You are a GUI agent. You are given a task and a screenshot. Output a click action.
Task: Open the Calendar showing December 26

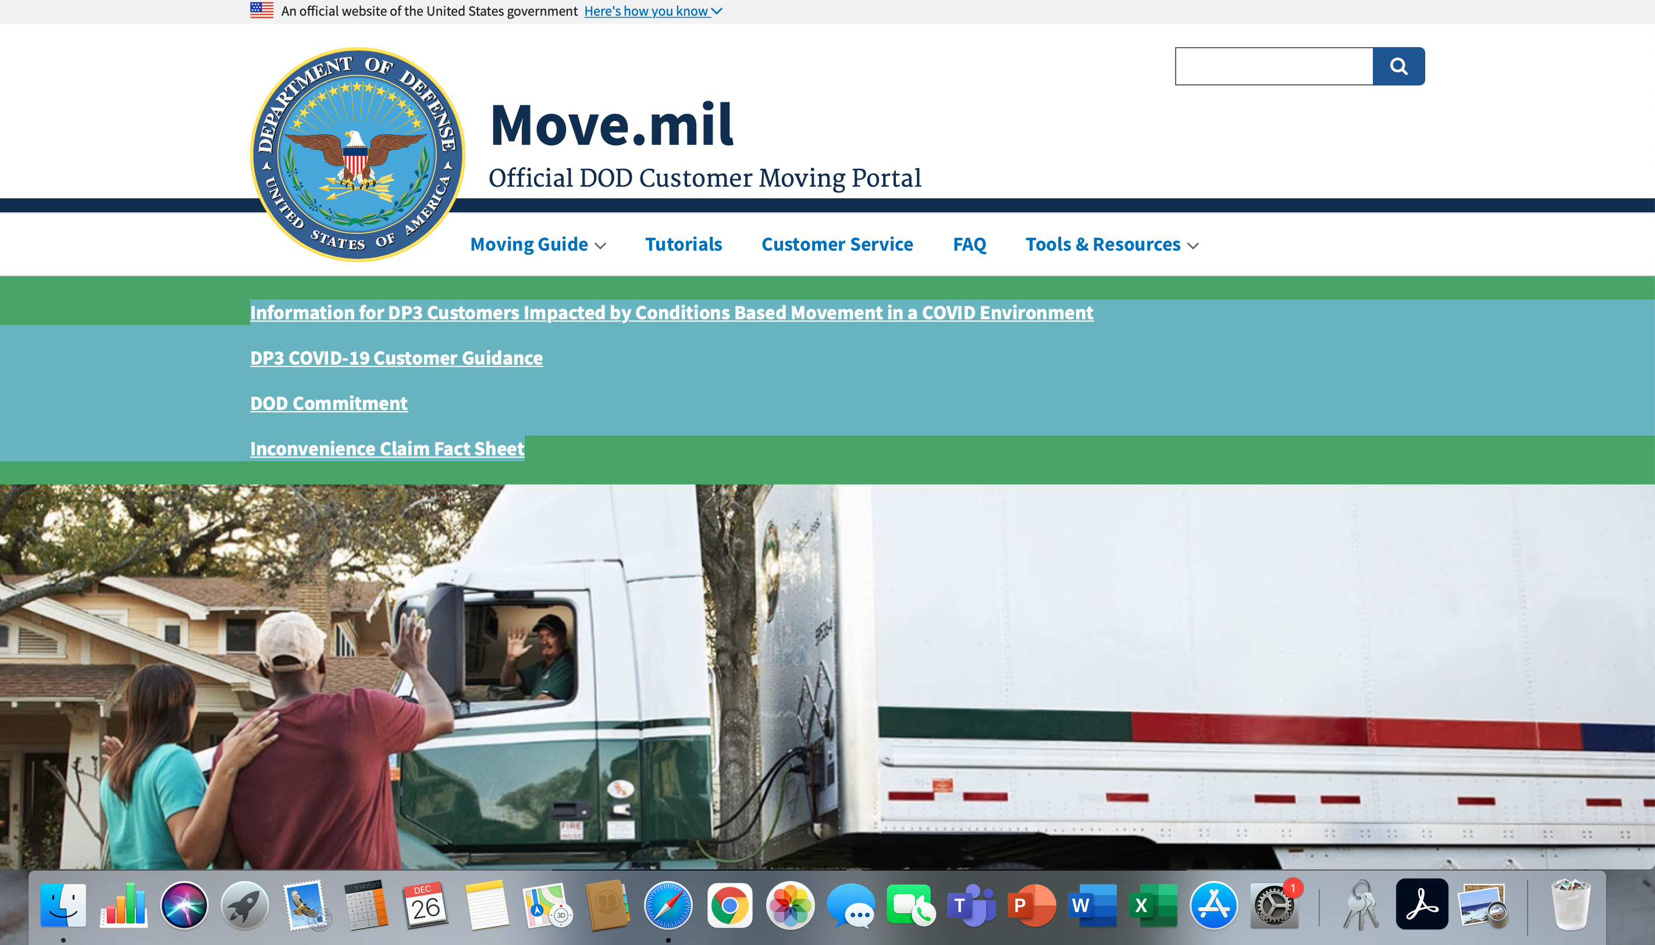click(x=425, y=904)
